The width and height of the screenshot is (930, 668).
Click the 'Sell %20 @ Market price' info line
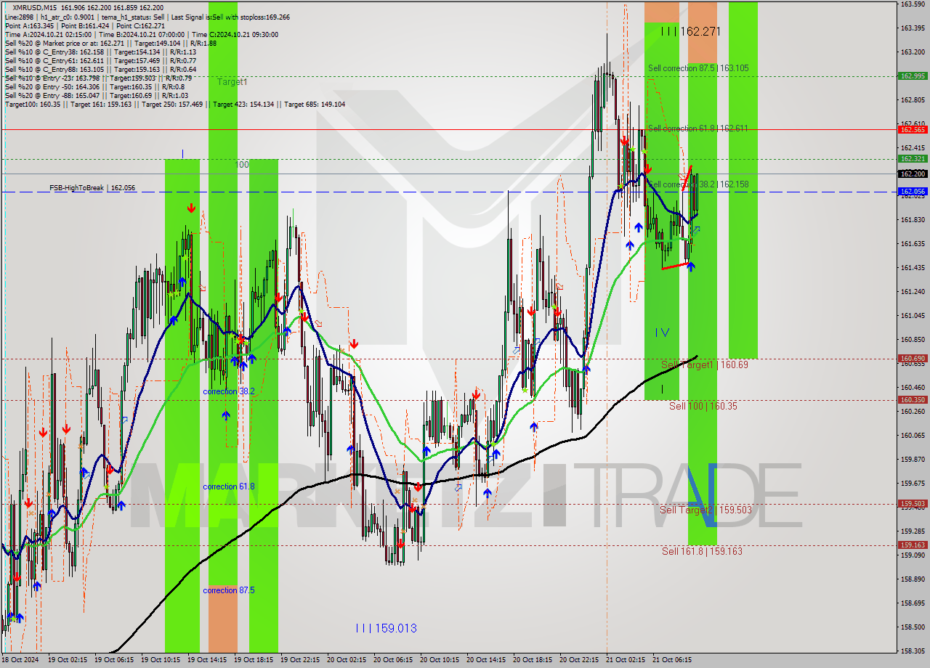pos(110,43)
